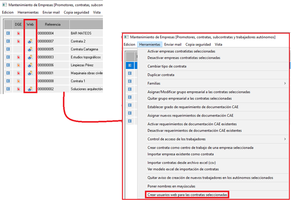291x201 pixels.
Task: Click the Web column header
Action: pyautogui.click(x=30, y=24)
